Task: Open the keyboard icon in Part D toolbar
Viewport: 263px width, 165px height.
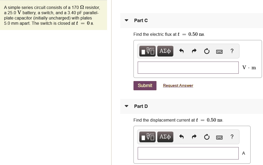Action: pos(219,137)
